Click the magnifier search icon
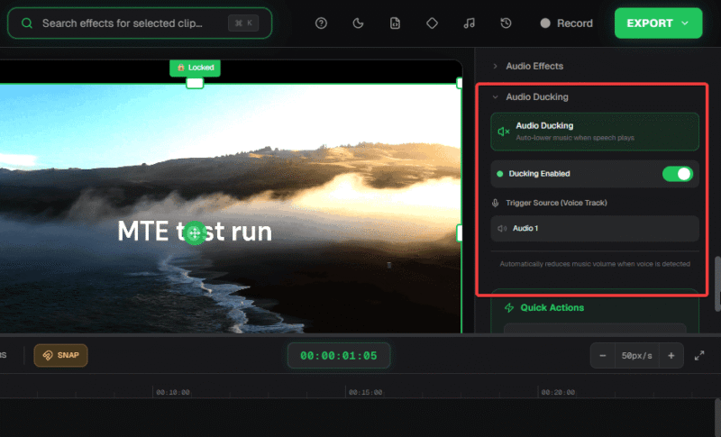 [x=27, y=23]
